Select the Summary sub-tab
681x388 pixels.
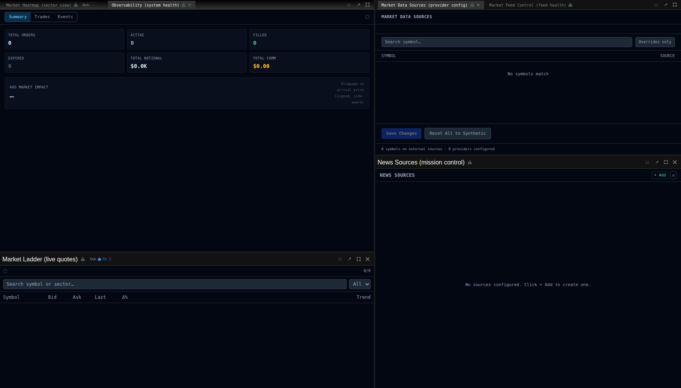(x=18, y=17)
